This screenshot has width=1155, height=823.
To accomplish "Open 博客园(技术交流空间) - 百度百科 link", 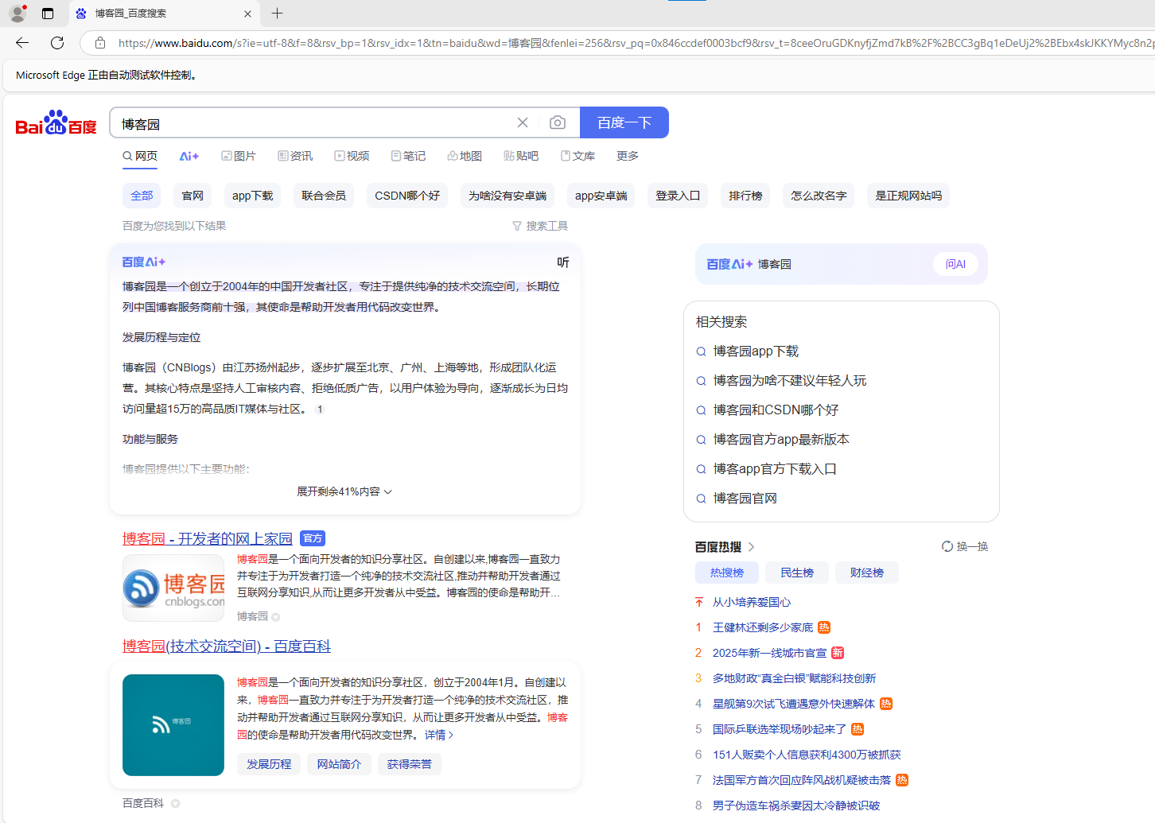I will click(x=227, y=646).
